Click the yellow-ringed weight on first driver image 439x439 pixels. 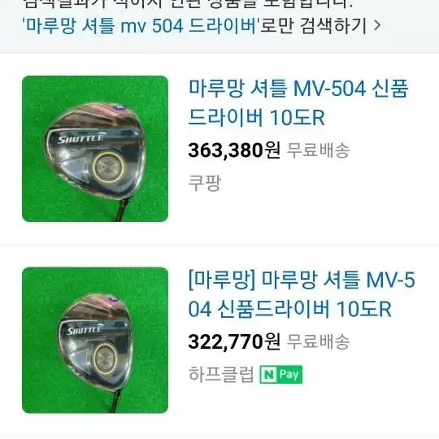(109, 167)
